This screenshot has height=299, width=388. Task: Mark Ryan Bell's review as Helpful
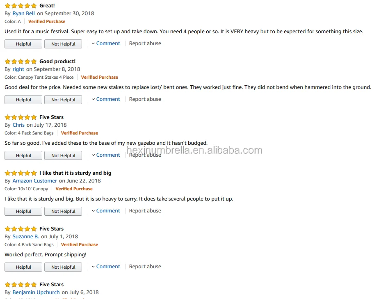coord(23,44)
